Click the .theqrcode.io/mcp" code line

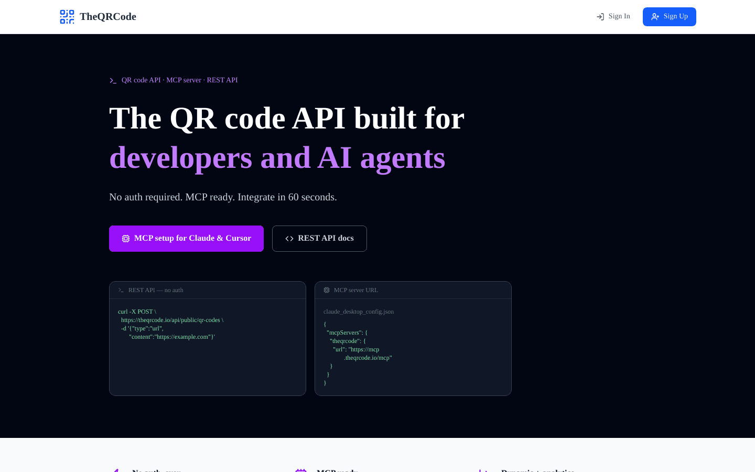[368, 358]
